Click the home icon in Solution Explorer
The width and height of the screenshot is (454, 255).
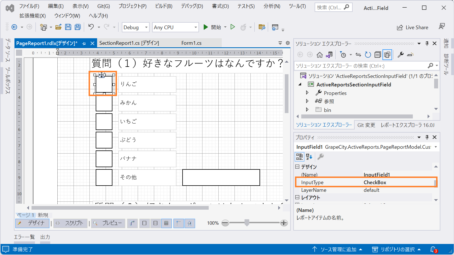pos(320,55)
